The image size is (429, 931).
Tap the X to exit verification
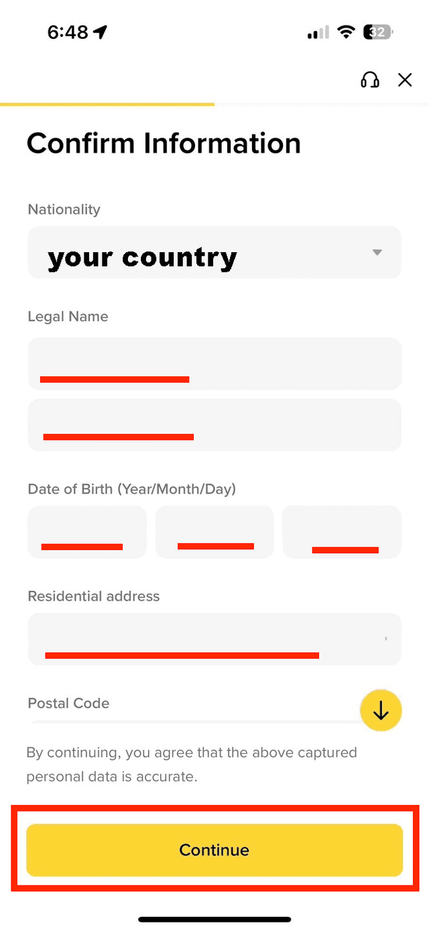(405, 79)
